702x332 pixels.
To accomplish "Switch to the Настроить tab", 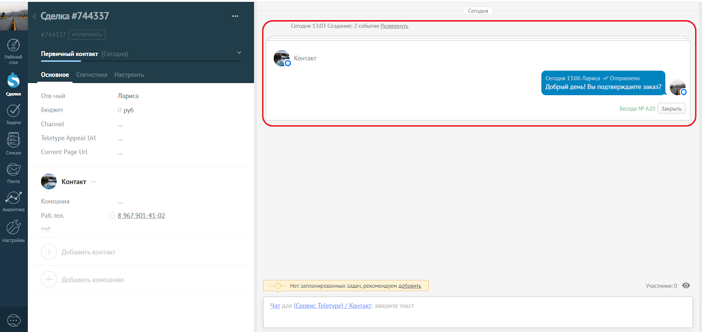I will [129, 75].
